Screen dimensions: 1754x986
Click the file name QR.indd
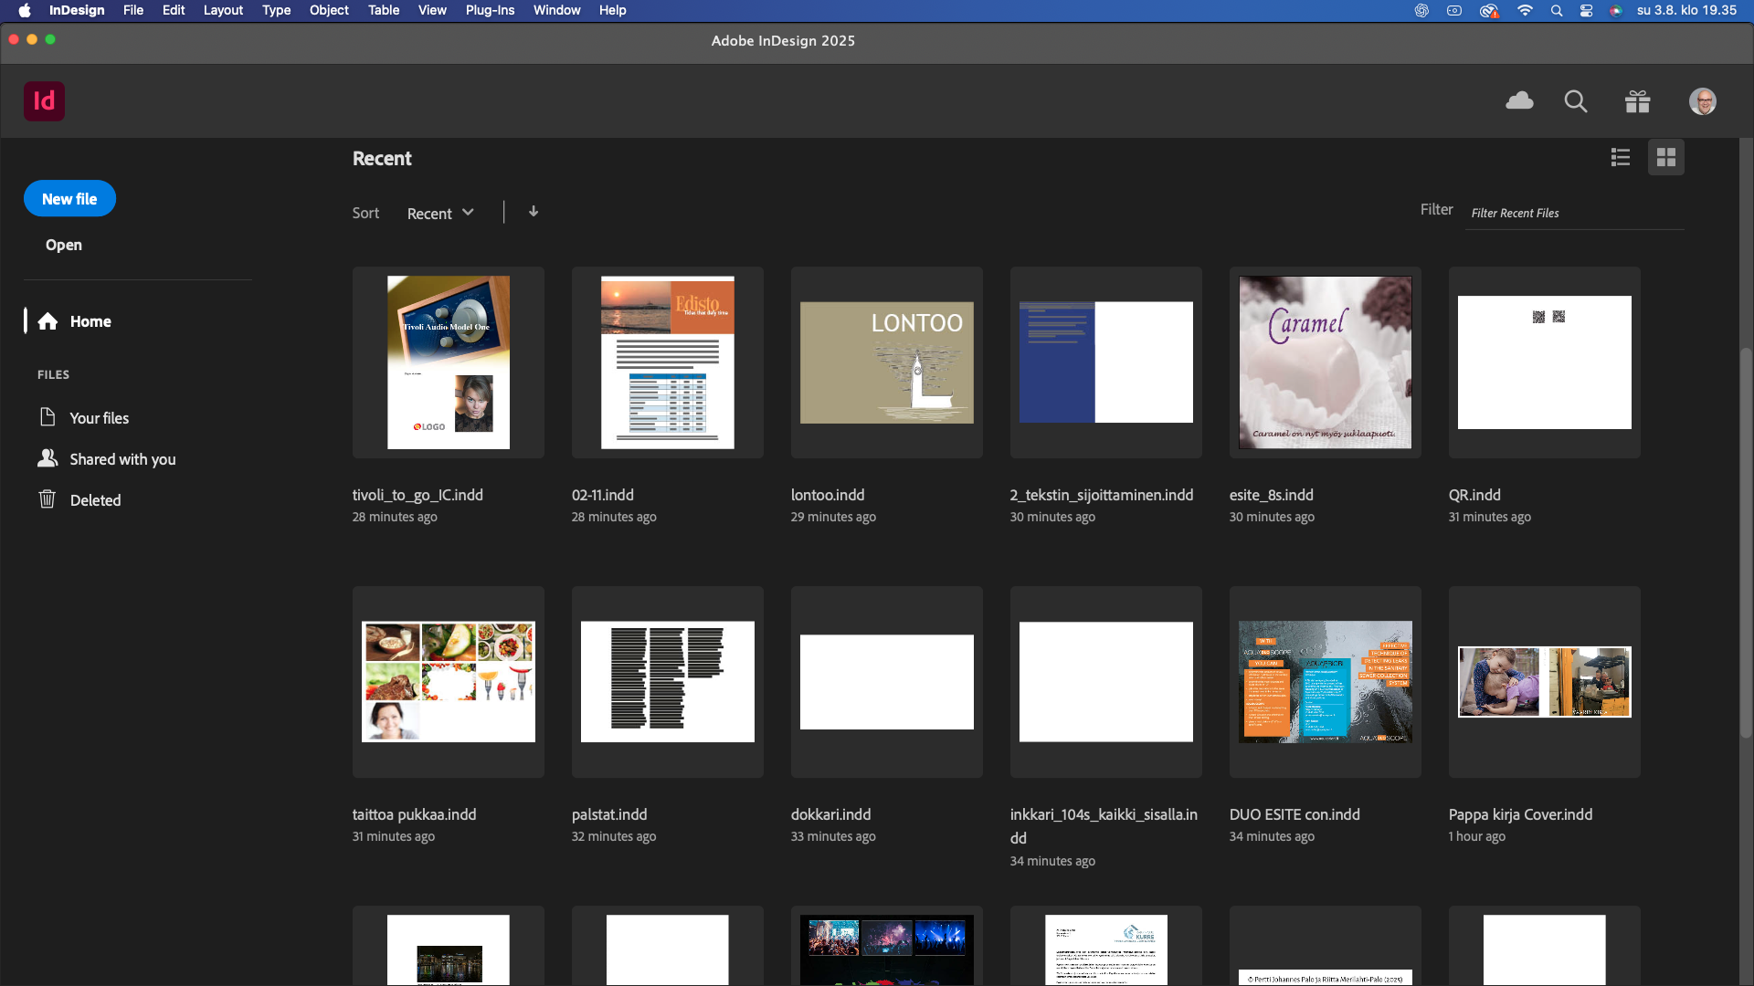click(x=1474, y=495)
